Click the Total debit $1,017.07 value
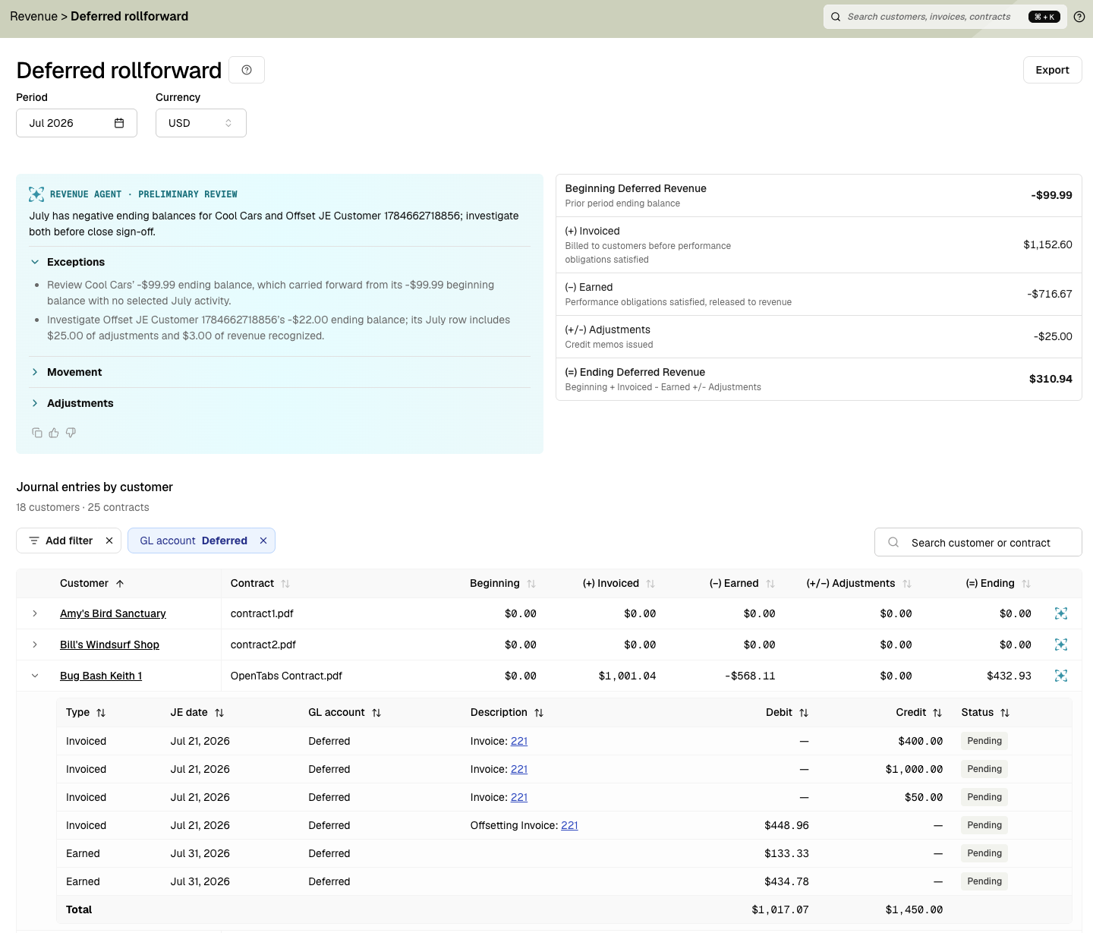Image resolution: width=1093 pixels, height=933 pixels. [x=780, y=909]
